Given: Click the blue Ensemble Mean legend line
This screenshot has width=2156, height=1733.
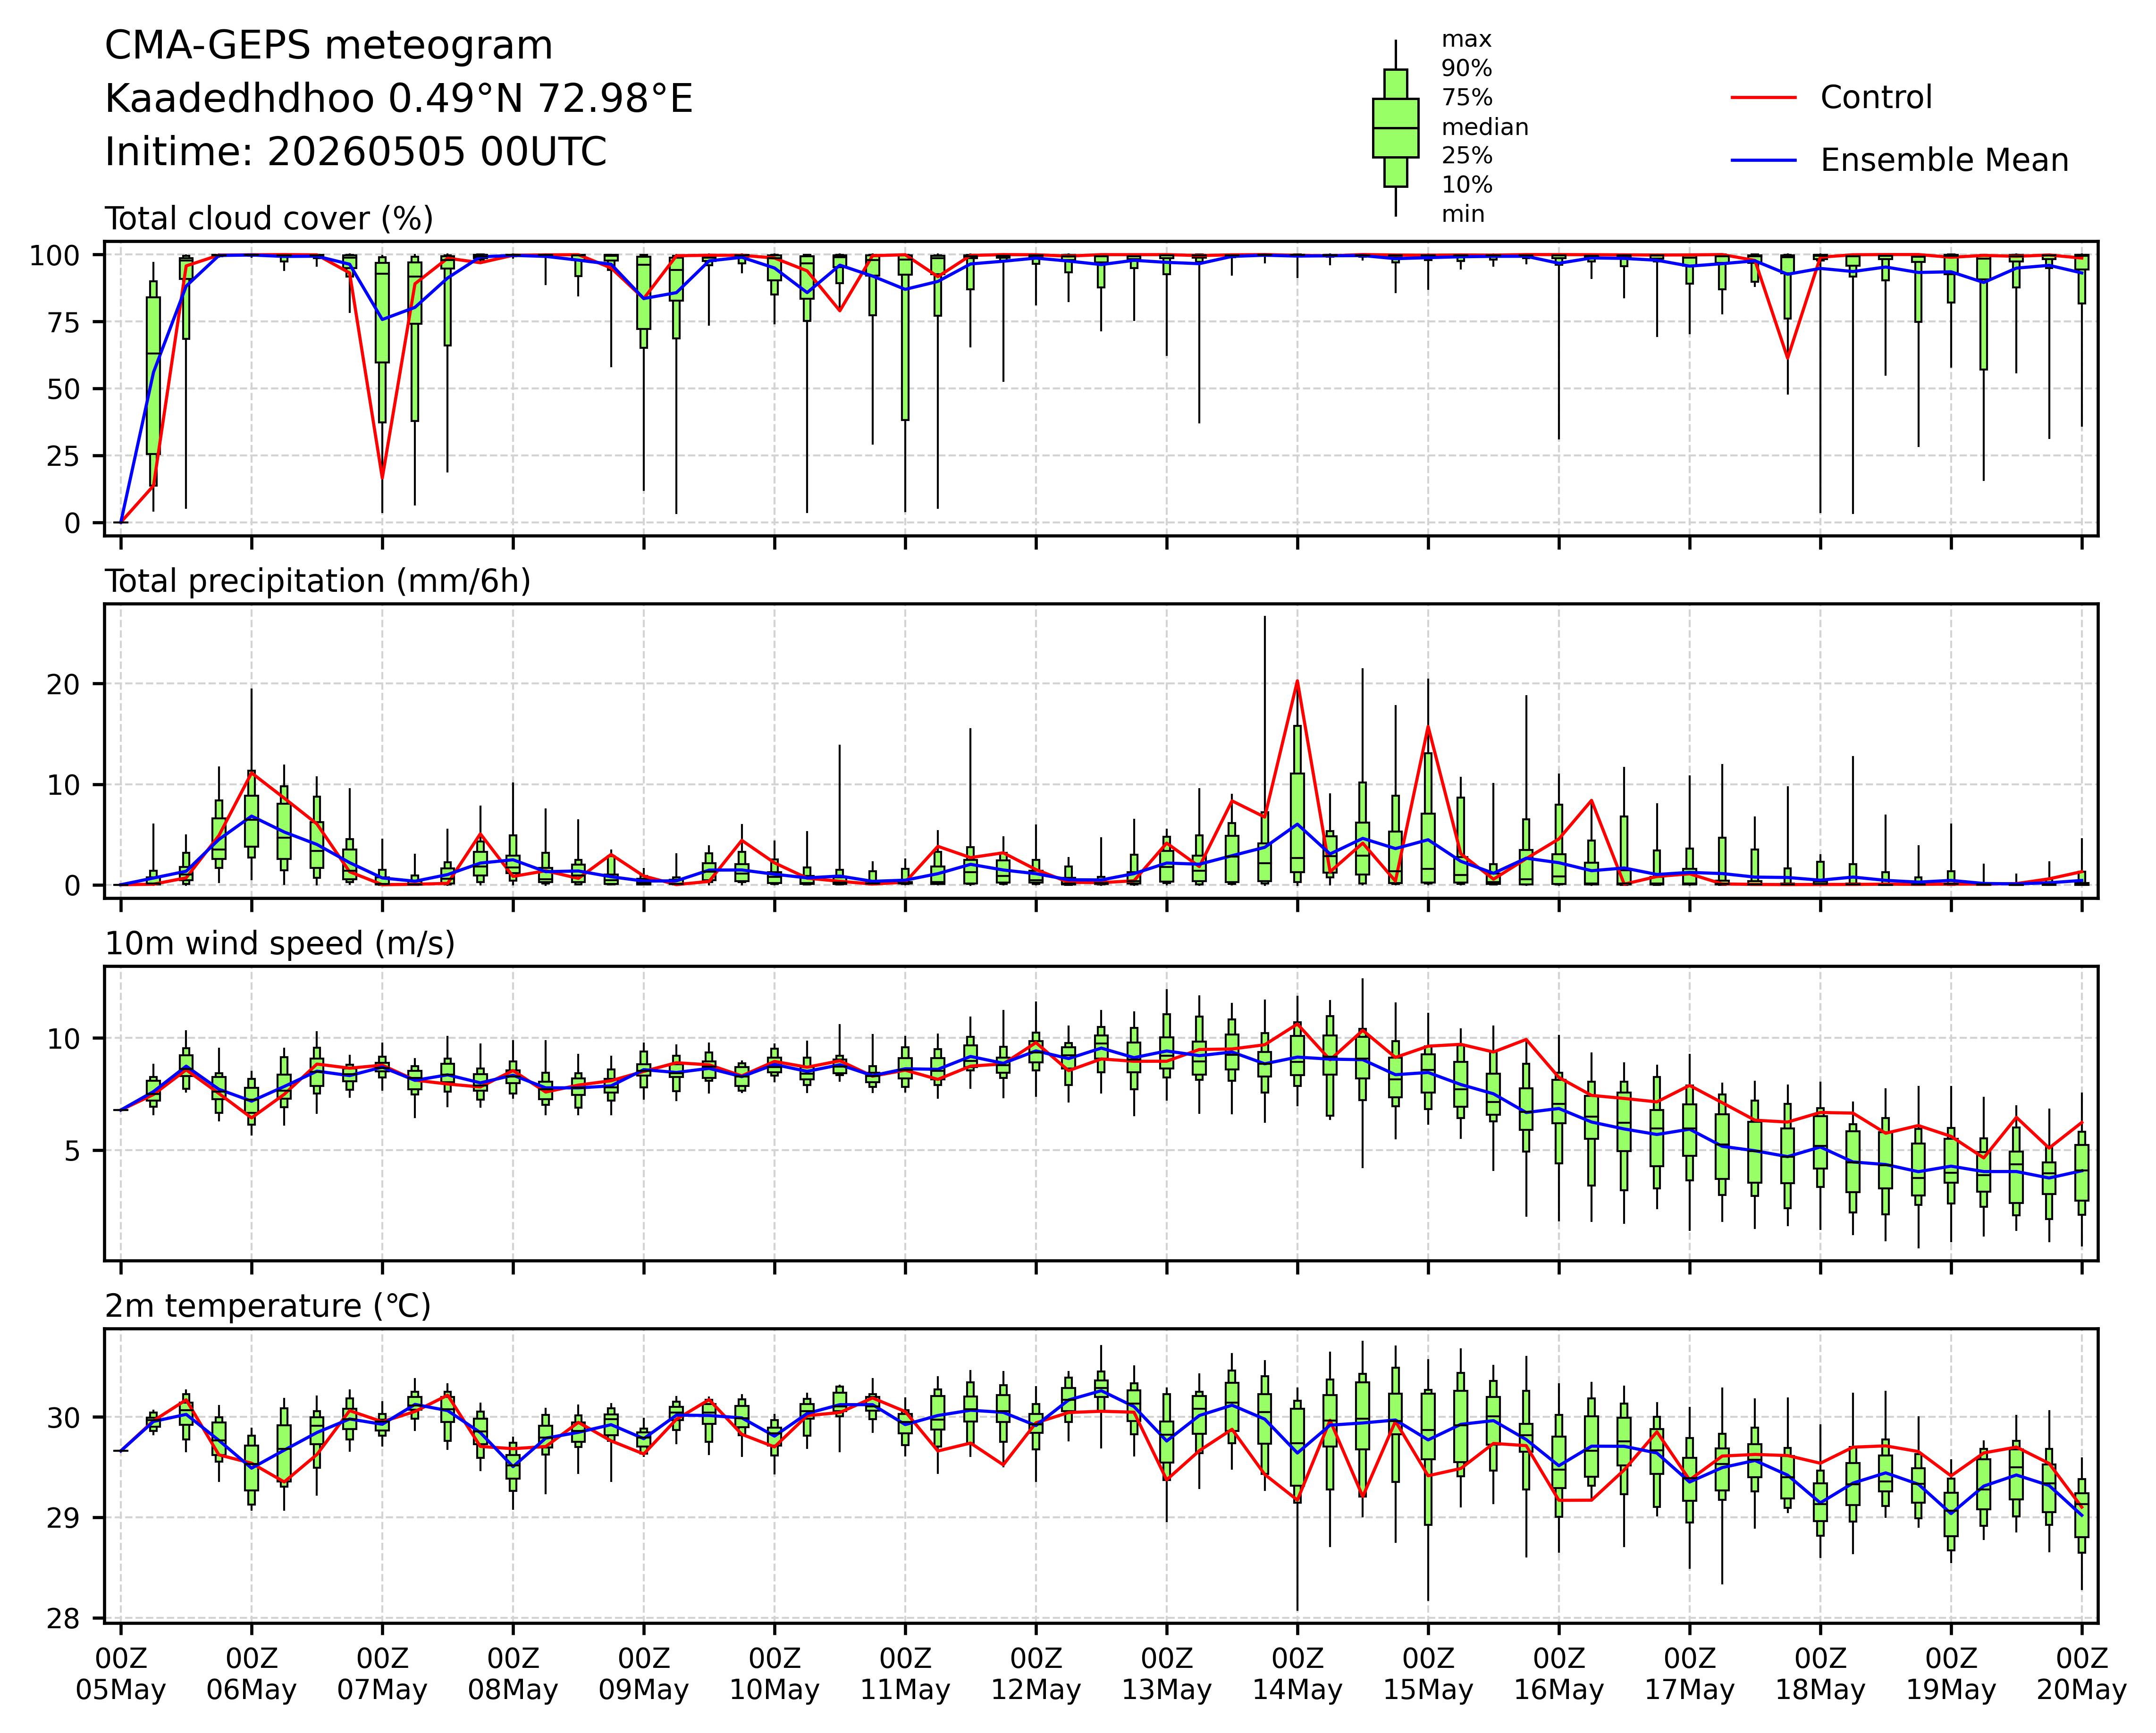Looking at the screenshot, I should pyautogui.click(x=1764, y=161).
